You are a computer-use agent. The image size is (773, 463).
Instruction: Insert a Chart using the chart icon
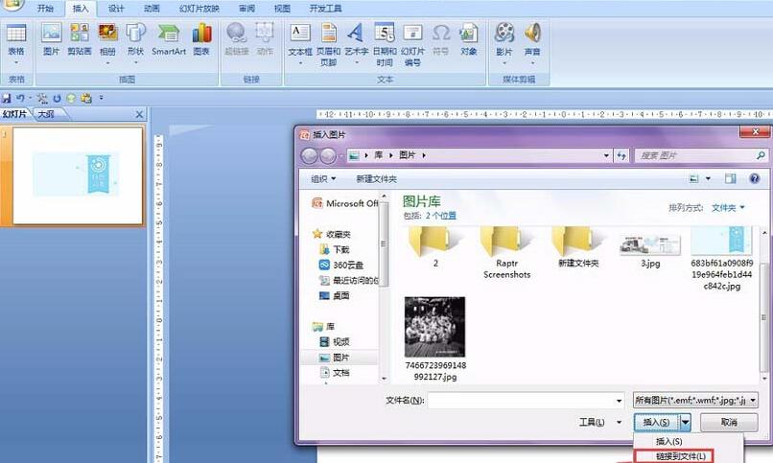point(201,38)
